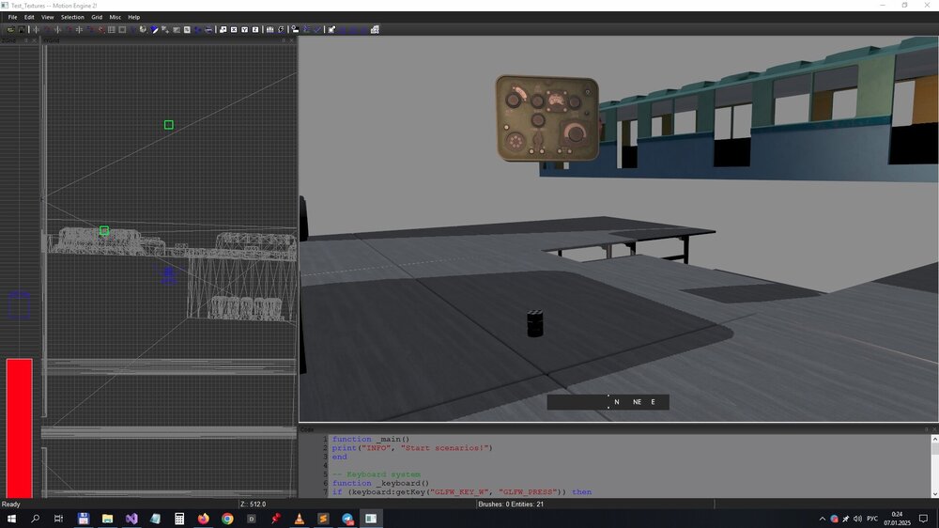Select the black barrel in 3D viewport
This screenshot has width=939, height=528.
tap(534, 324)
